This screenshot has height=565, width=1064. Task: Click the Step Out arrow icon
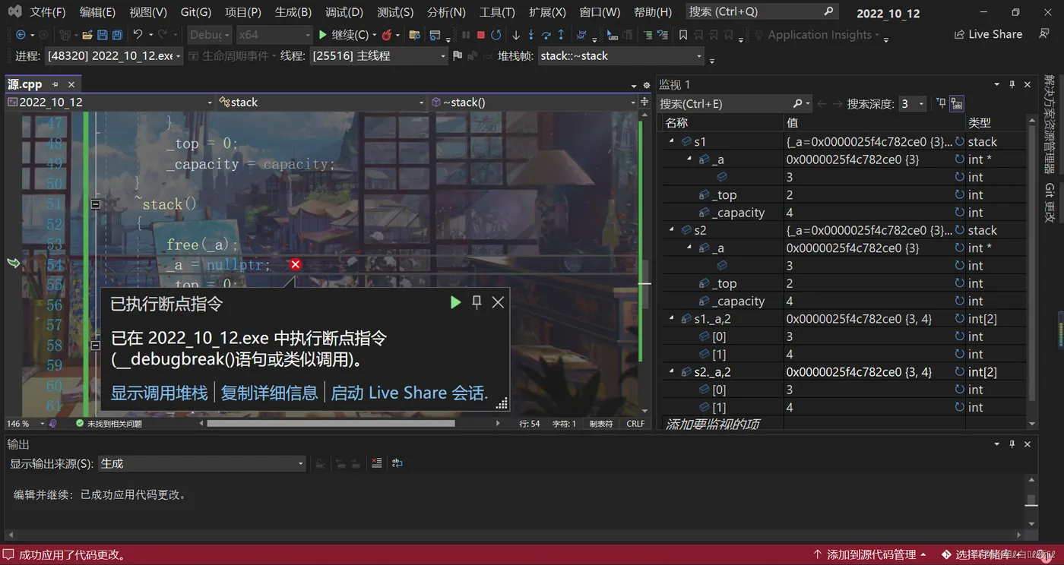561,35
